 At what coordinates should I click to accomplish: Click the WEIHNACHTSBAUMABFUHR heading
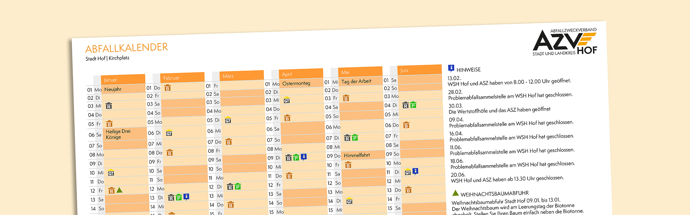tap(495, 194)
